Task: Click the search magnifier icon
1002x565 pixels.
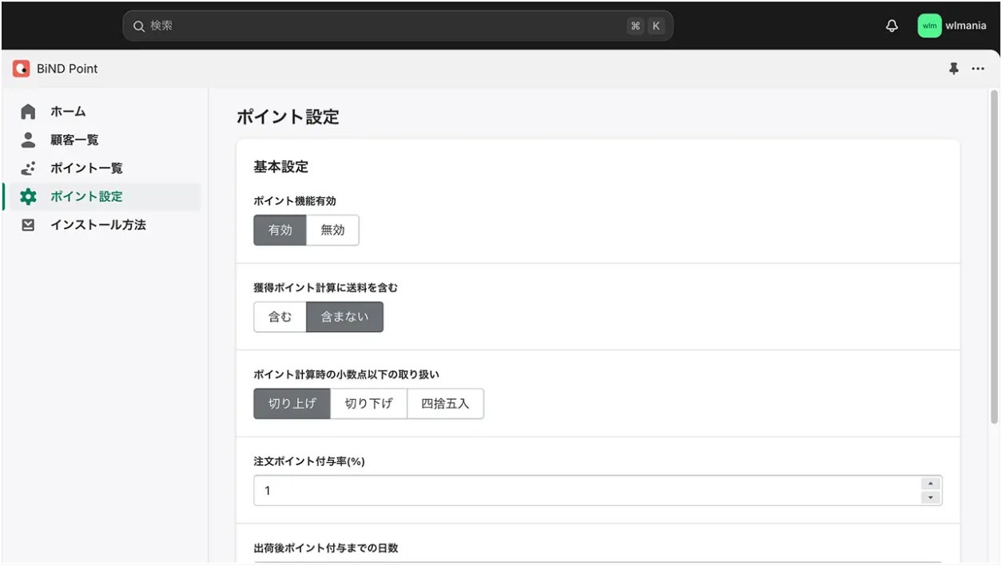Action: tap(139, 26)
